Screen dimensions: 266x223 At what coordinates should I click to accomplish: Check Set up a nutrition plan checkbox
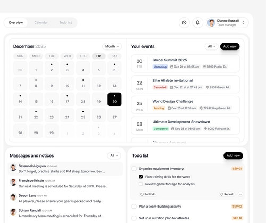pyautogui.click(x=134, y=218)
